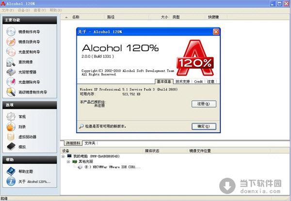Start the 光盘复制向导 copy icon
Viewport: 291px width, 201px height.
click(11, 52)
